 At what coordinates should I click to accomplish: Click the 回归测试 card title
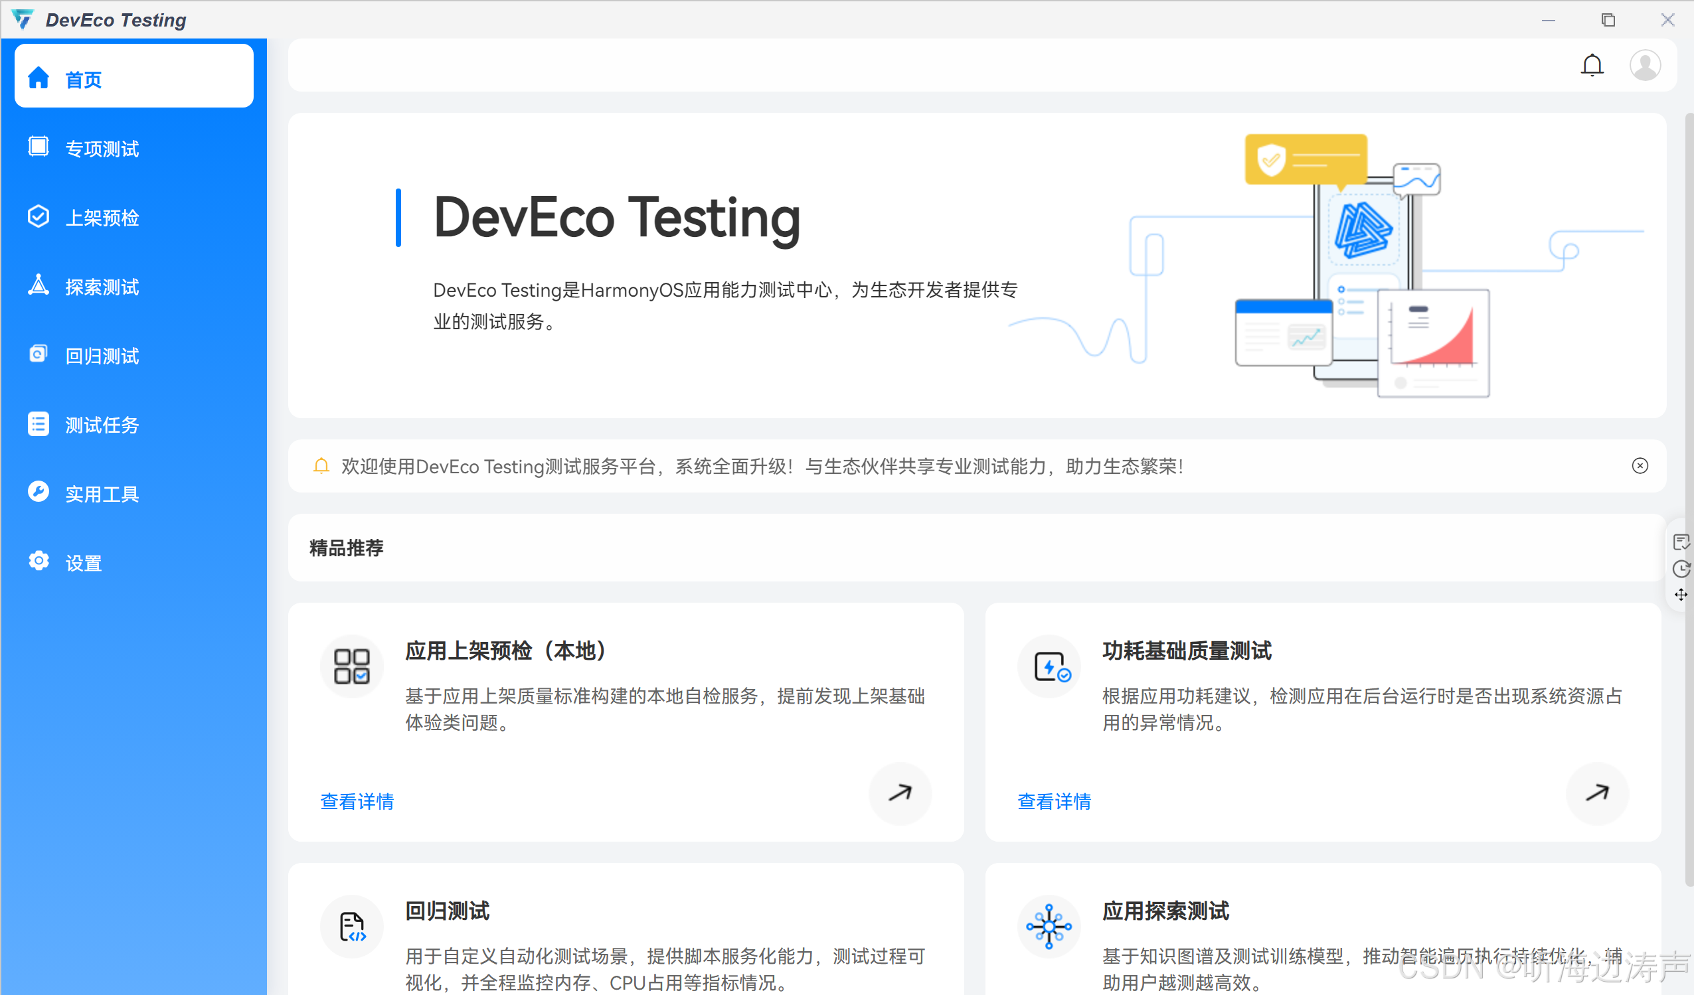447,911
